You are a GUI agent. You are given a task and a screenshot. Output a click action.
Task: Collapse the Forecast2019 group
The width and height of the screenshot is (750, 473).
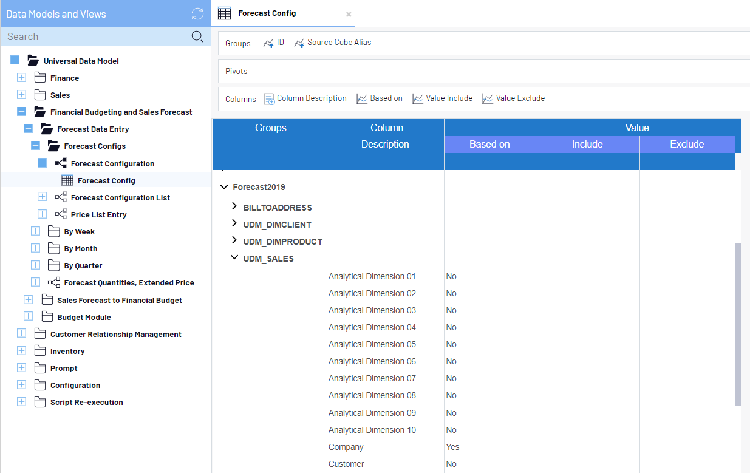tap(224, 187)
